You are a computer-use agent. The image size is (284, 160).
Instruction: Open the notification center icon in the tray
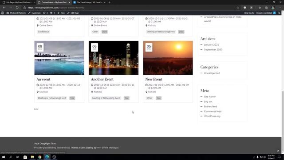(279, 157)
